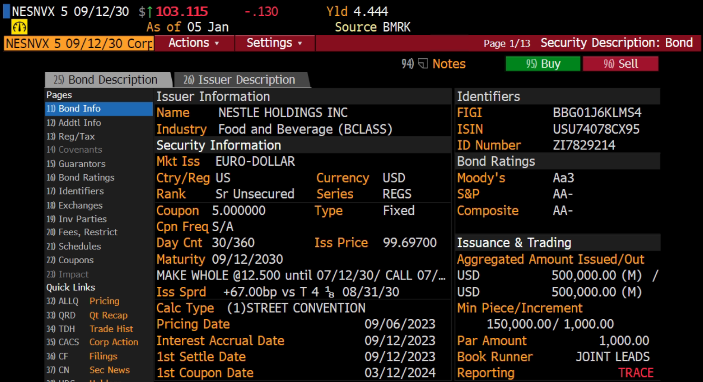Viewport: 703px width, 382px height.
Task: Click the green Buy button
Action: click(543, 64)
